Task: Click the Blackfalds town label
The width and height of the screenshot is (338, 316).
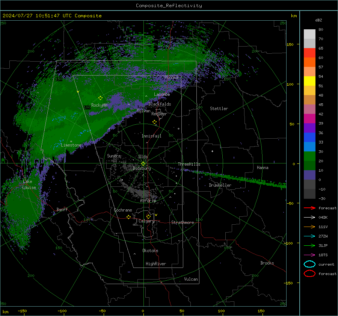Action: [160, 104]
